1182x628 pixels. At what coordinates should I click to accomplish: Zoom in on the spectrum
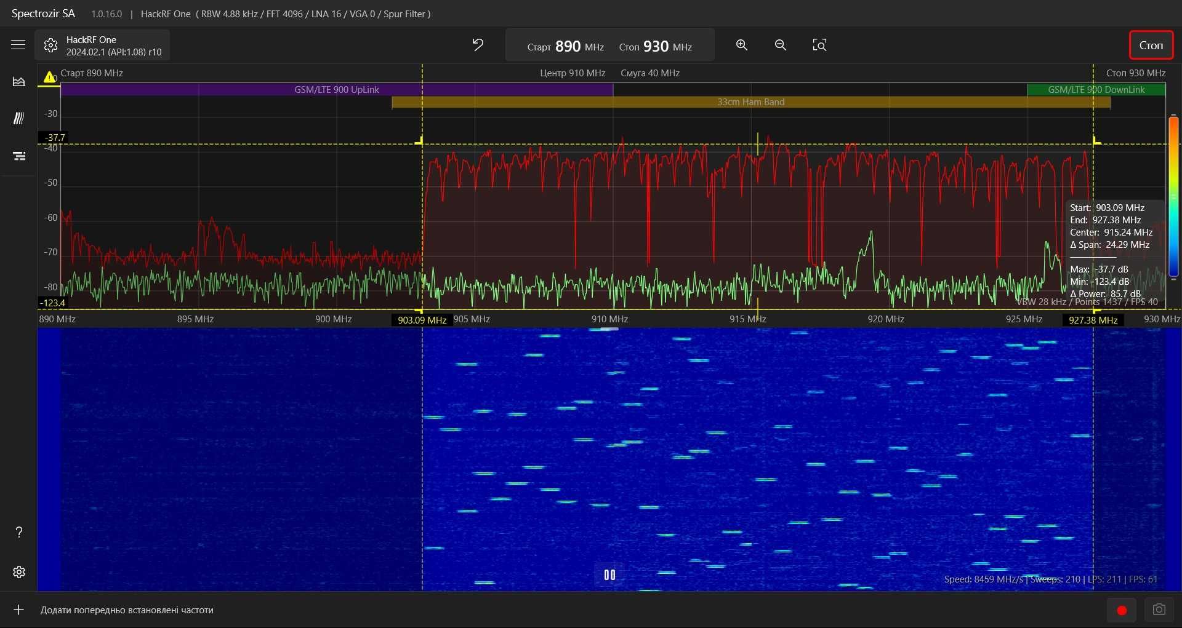pos(742,45)
